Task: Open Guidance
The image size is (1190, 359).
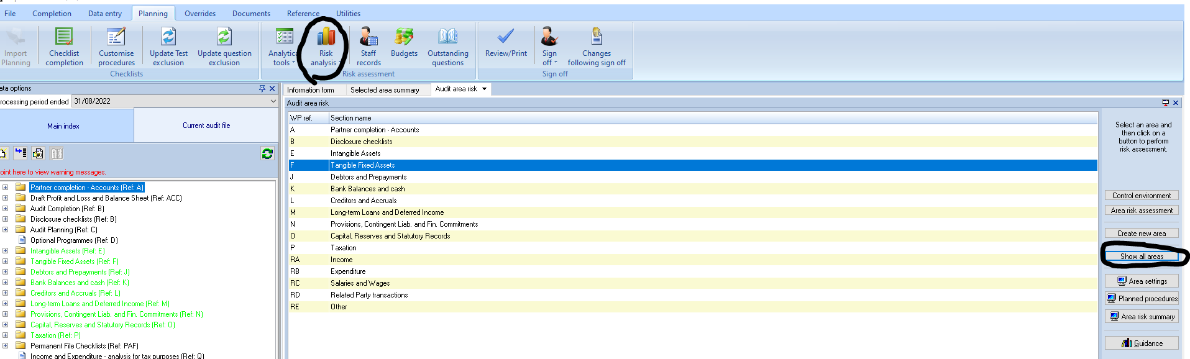Action: point(1142,343)
